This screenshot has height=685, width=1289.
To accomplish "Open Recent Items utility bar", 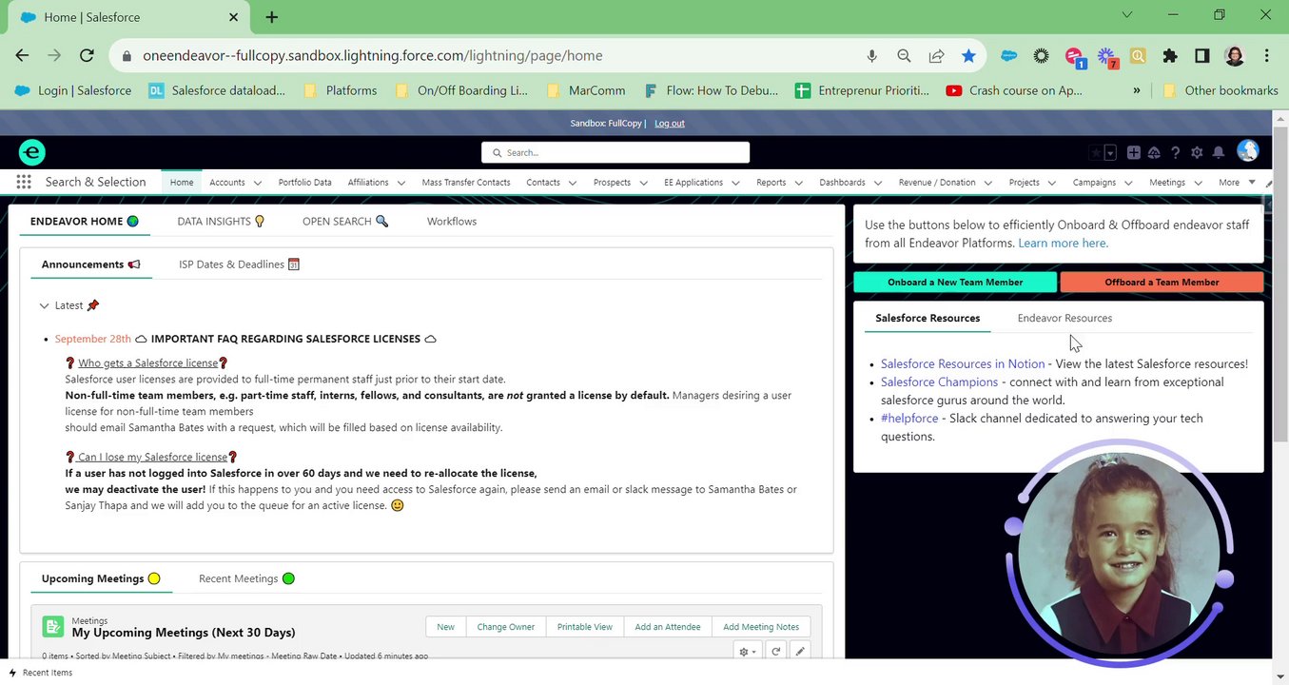I will (x=41, y=673).
